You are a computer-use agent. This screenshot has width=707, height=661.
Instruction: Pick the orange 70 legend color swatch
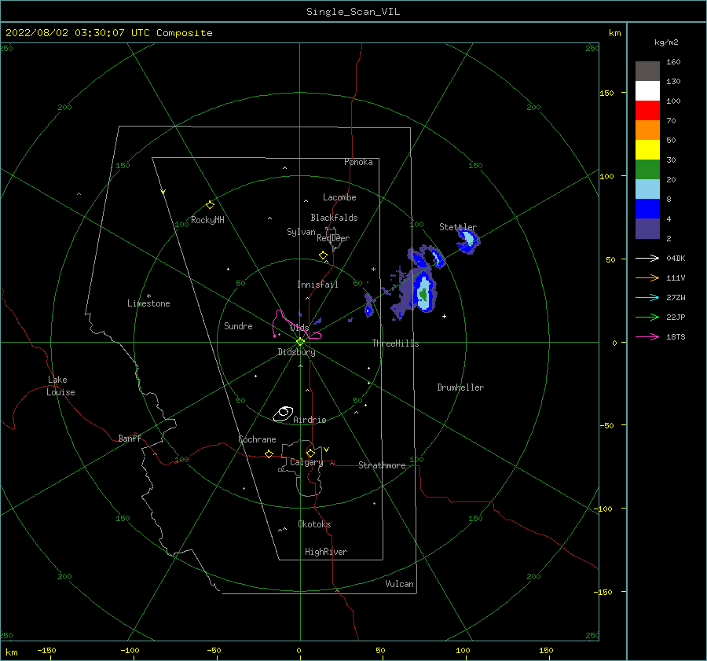(647, 130)
